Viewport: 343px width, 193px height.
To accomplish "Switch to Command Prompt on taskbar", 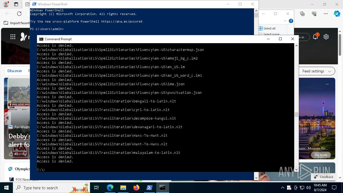I will click(162, 188).
